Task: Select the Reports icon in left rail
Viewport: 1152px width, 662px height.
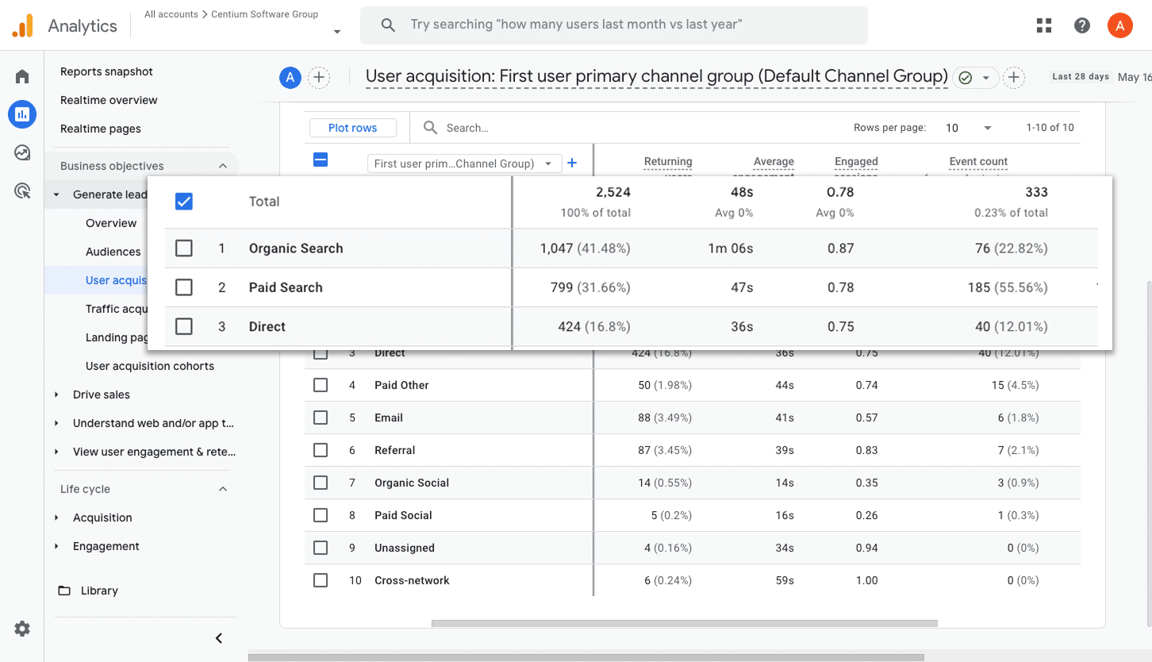Action: tap(22, 114)
